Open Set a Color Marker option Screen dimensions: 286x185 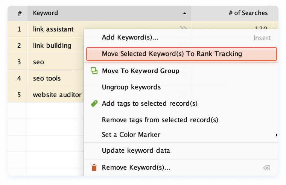click(x=131, y=135)
